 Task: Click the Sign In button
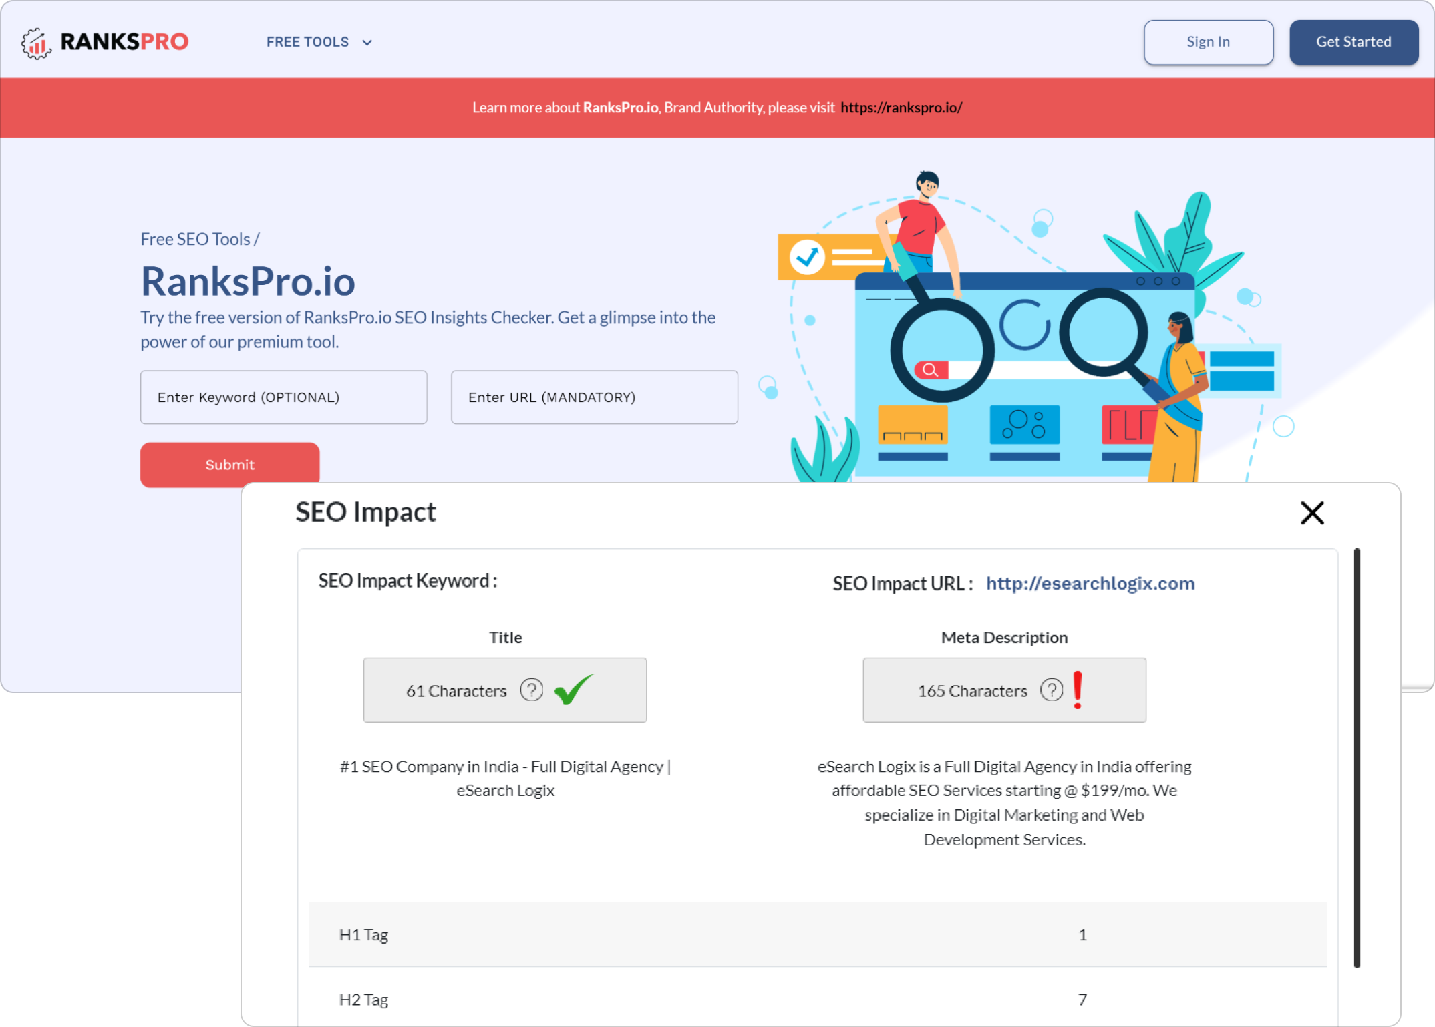click(x=1208, y=41)
